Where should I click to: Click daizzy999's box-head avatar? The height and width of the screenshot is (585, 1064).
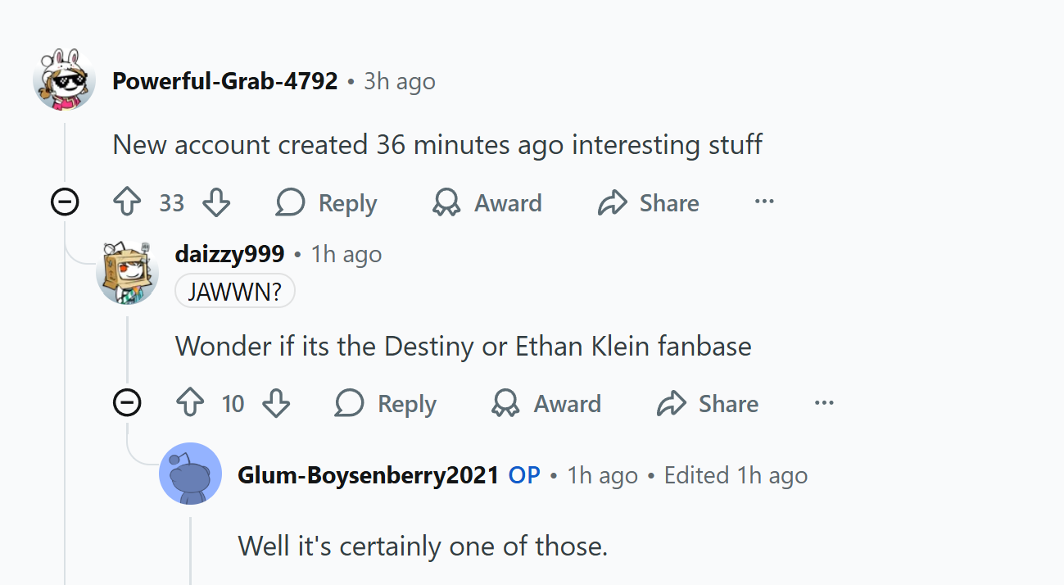pos(127,272)
